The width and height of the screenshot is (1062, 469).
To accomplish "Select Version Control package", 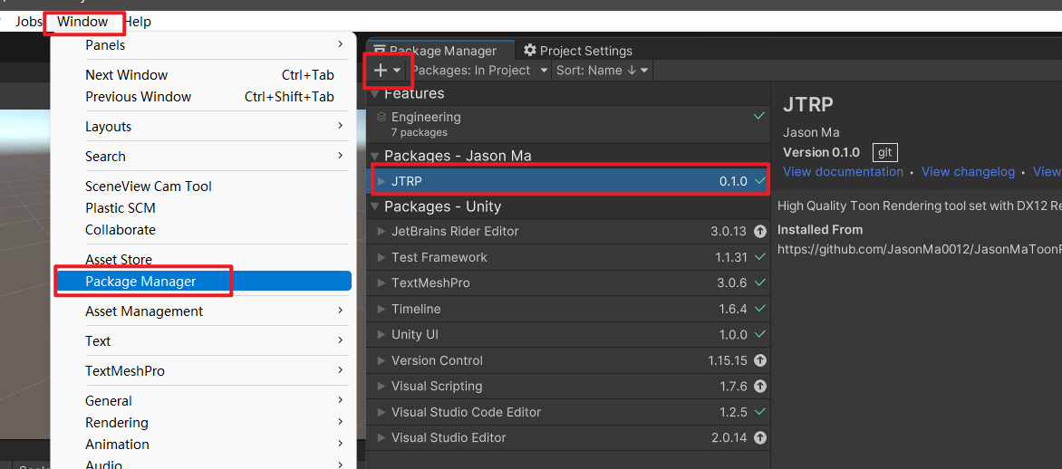I will point(568,360).
